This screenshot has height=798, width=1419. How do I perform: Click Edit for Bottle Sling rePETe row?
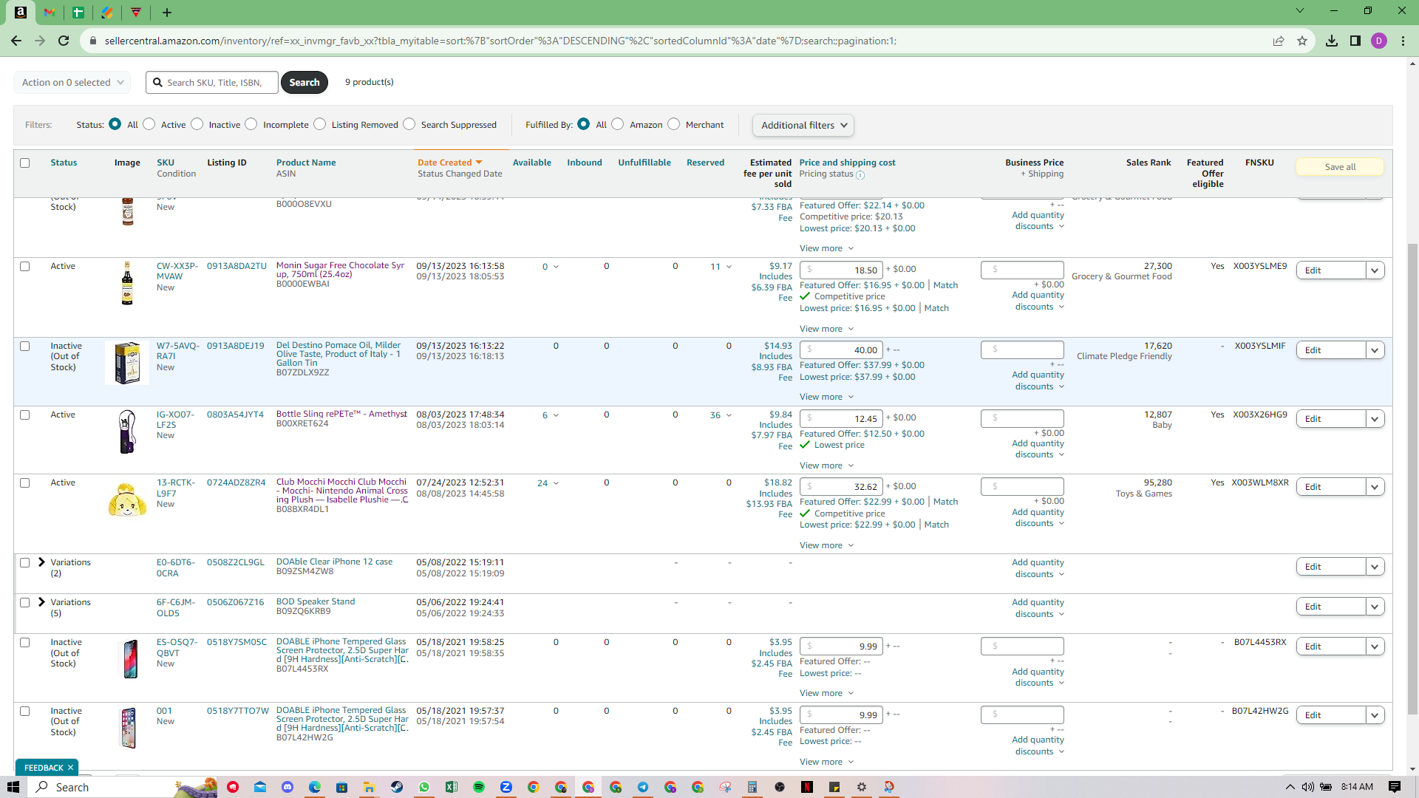(1331, 419)
